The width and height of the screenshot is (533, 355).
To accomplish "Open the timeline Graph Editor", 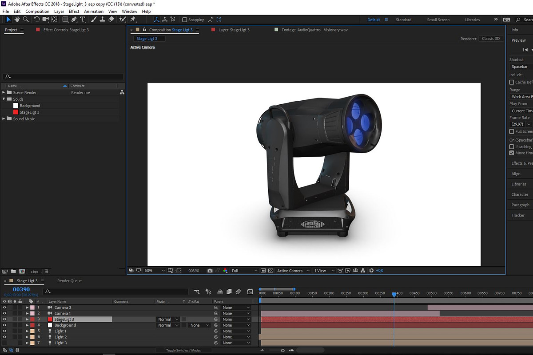I will click(x=250, y=292).
